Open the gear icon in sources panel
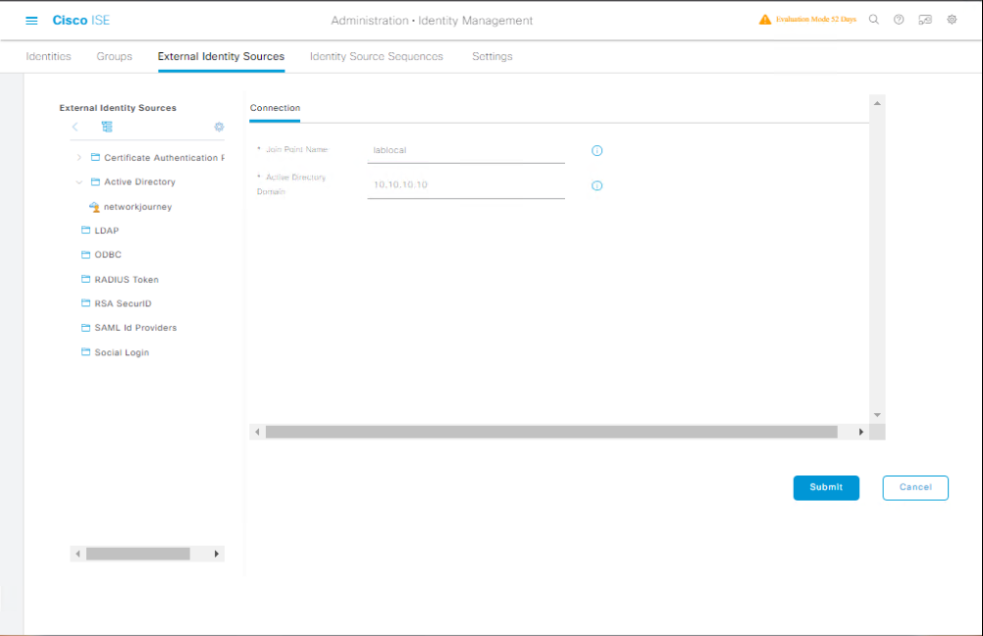 (219, 127)
